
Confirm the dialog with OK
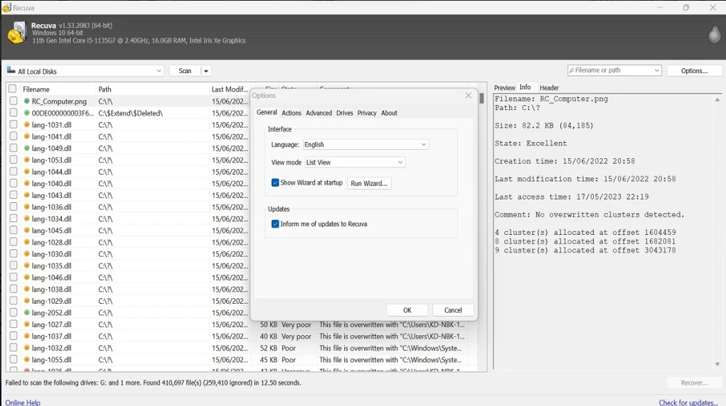[407, 310]
